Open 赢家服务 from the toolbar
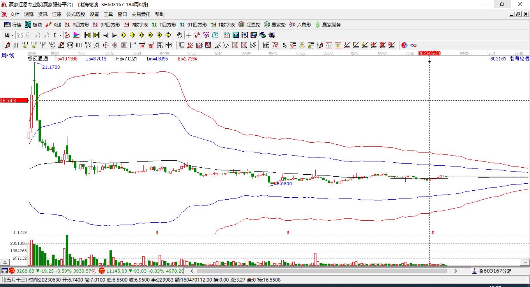 point(328,25)
